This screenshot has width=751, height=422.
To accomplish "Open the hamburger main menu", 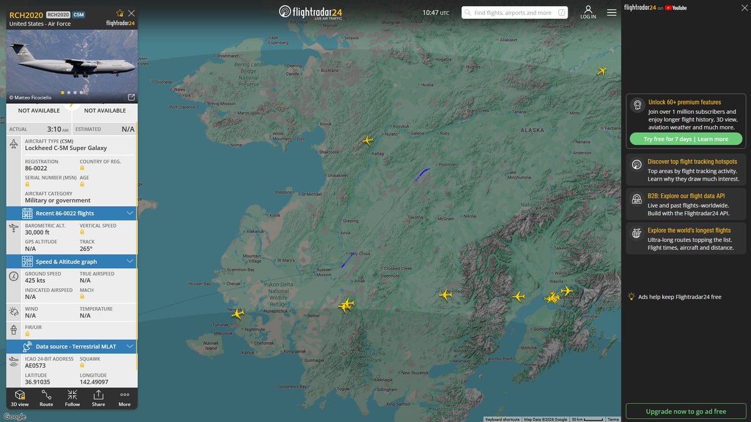I will click(611, 12).
